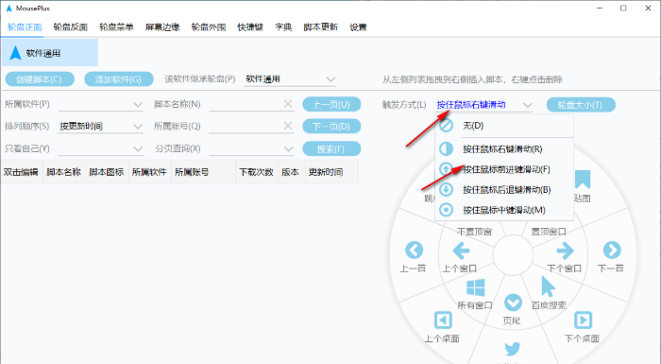Open the 屏幕边缘 tab
The height and width of the screenshot is (364, 661).
162,27
